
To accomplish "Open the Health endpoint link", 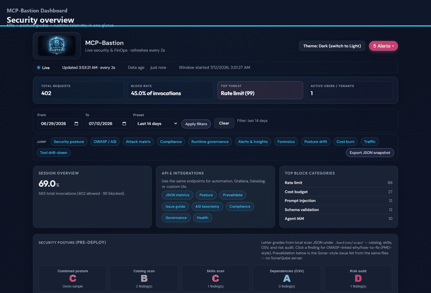I will (x=203, y=218).
